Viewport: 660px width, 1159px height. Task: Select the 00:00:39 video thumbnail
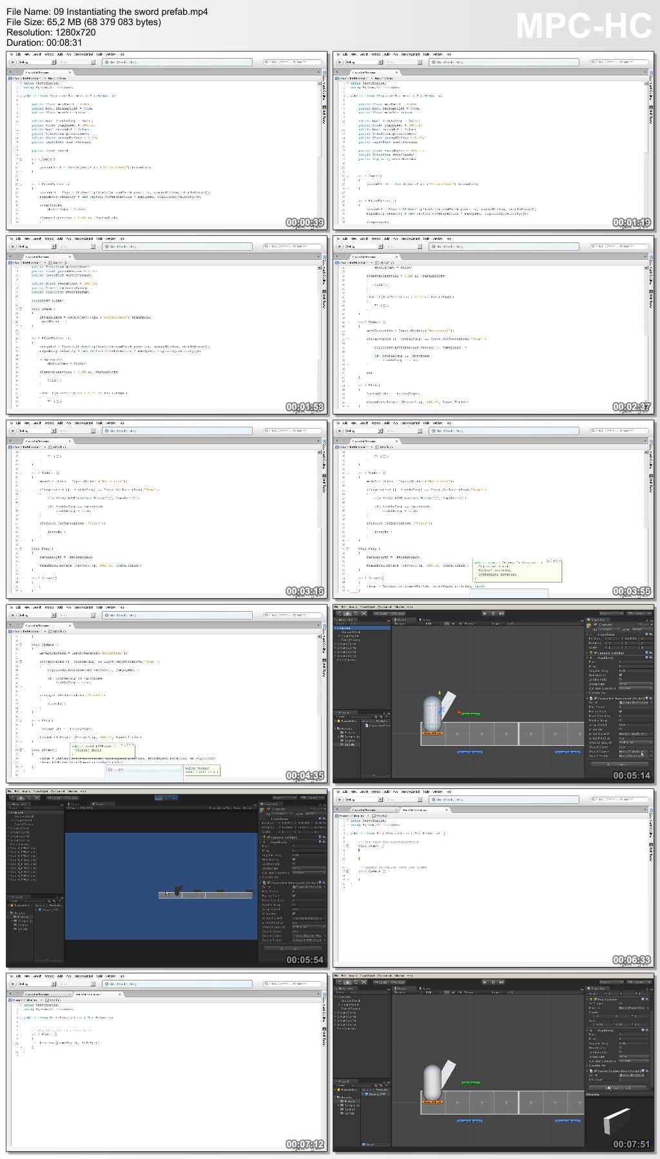click(x=167, y=141)
